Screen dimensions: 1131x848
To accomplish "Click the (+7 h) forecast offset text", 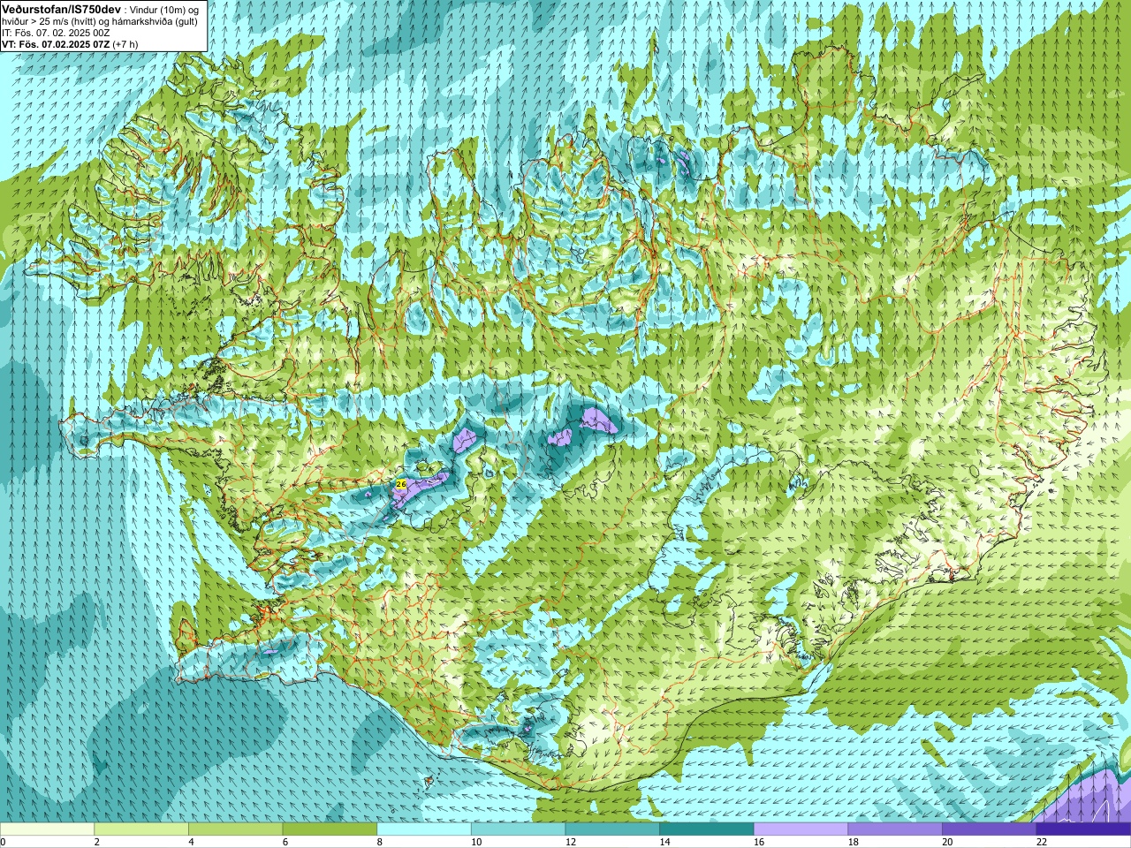I will pos(125,44).
